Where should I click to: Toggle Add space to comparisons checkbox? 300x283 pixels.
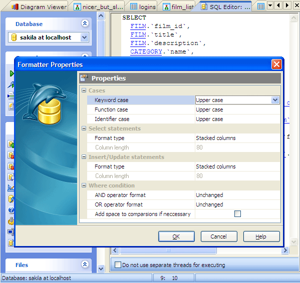click(x=237, y=213)
